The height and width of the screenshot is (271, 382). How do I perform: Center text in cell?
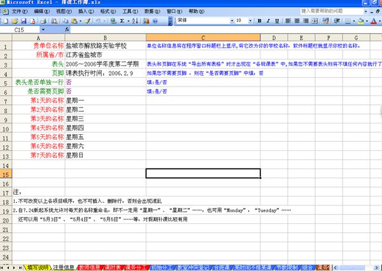[297, 21]
